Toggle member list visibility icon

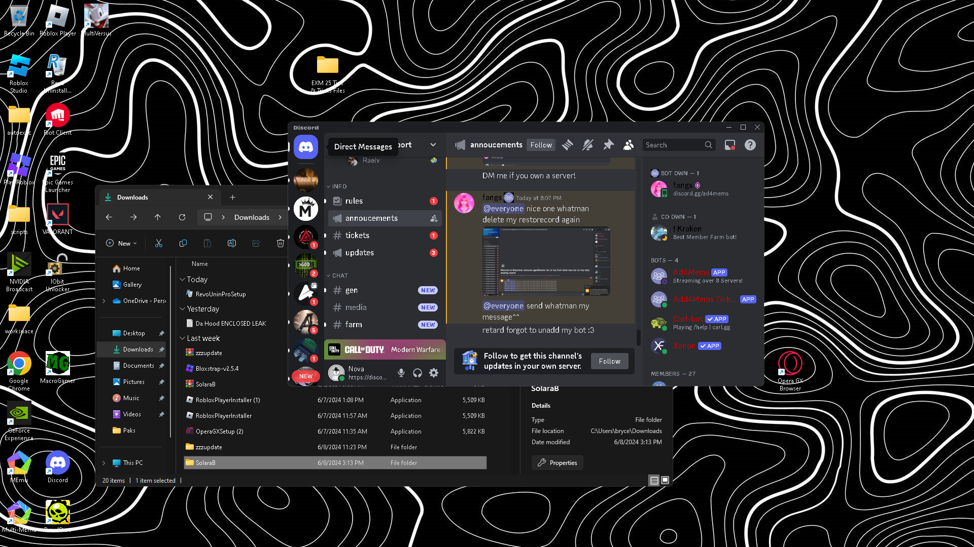pyautogui.click(x=629, y=145)
